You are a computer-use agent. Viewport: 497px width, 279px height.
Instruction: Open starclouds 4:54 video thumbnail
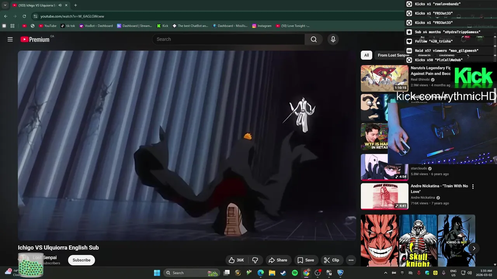coord(384,167)
